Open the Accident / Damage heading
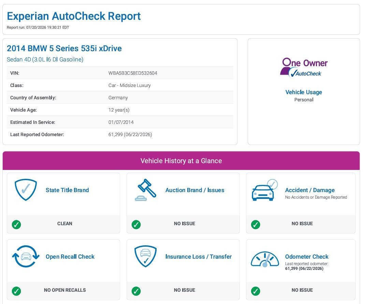This screenshot has height=304, width=365. pos(310,190)
